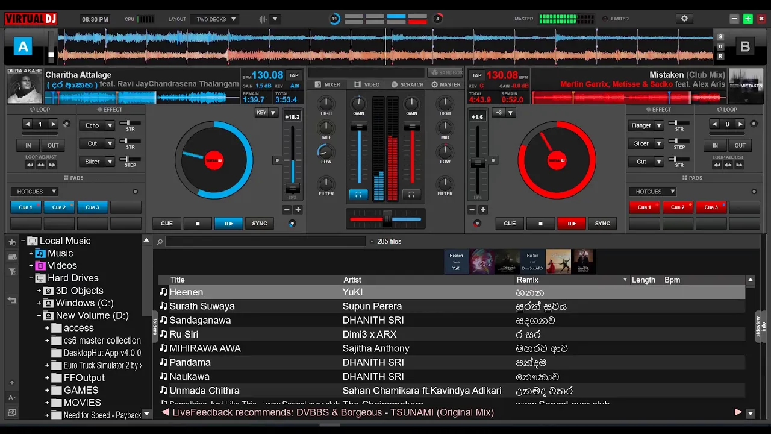Click the right deck headphone cue button

coord(411,195)
